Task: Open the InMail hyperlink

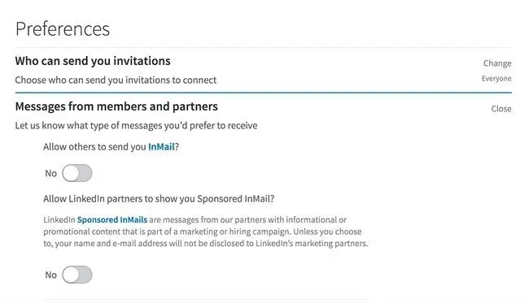Action: tap(162, 147)
